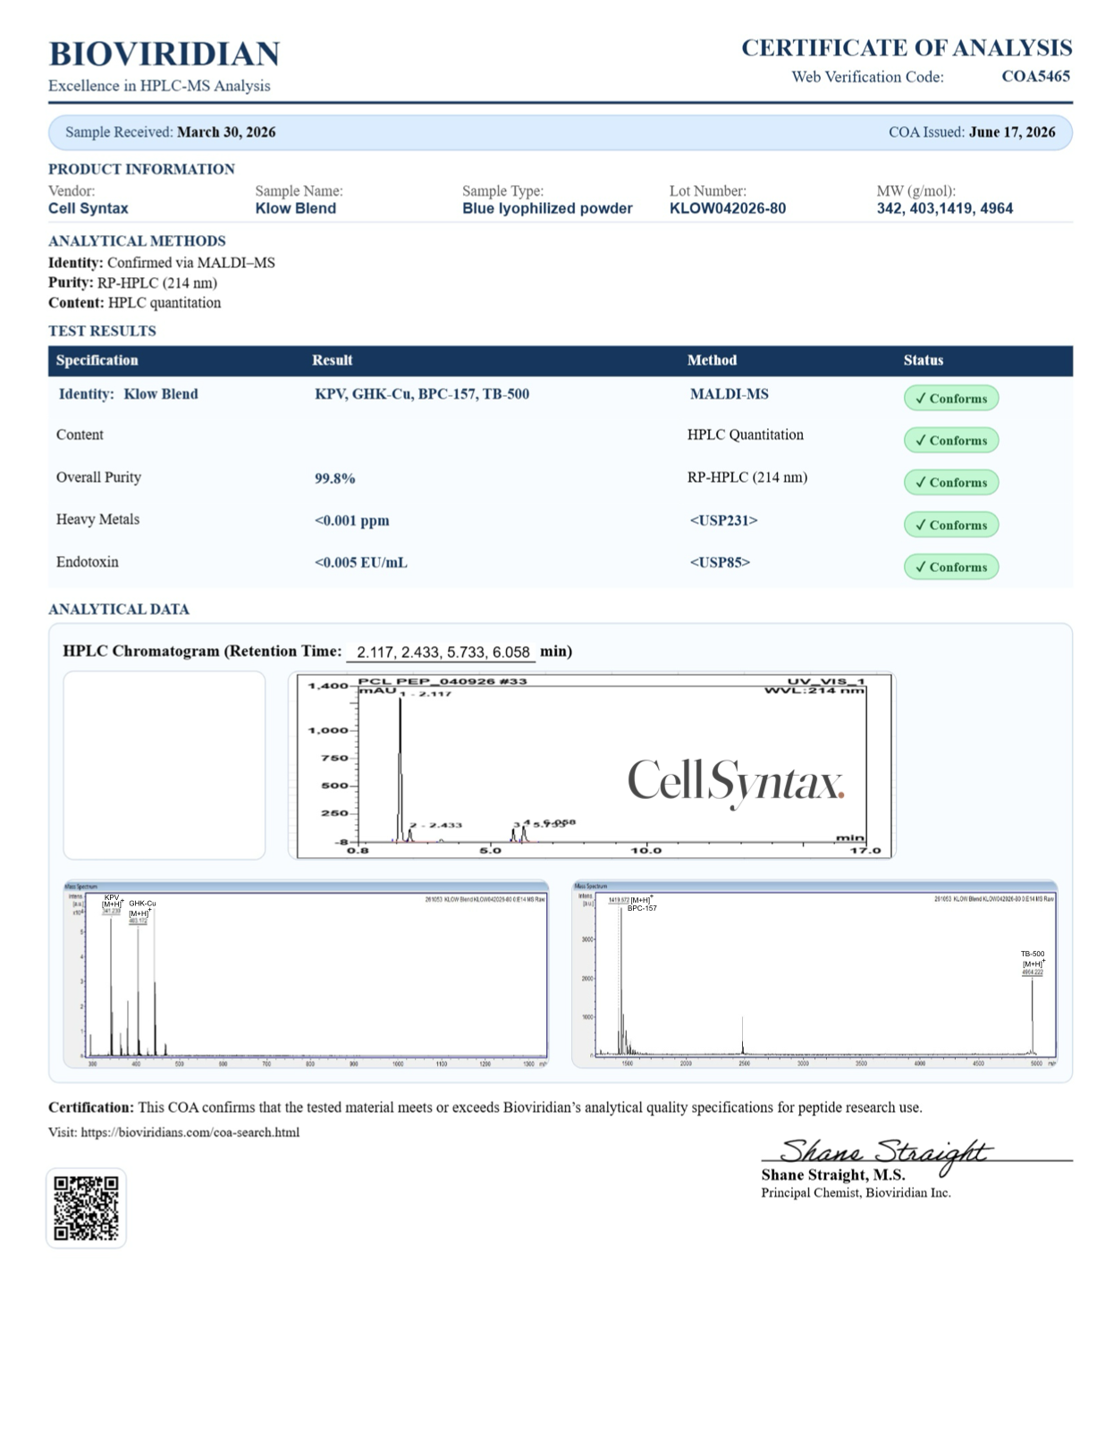Click the Conforms badge in the Content row
Viewport: 1105px width, 1430px height.
point(950,440)
